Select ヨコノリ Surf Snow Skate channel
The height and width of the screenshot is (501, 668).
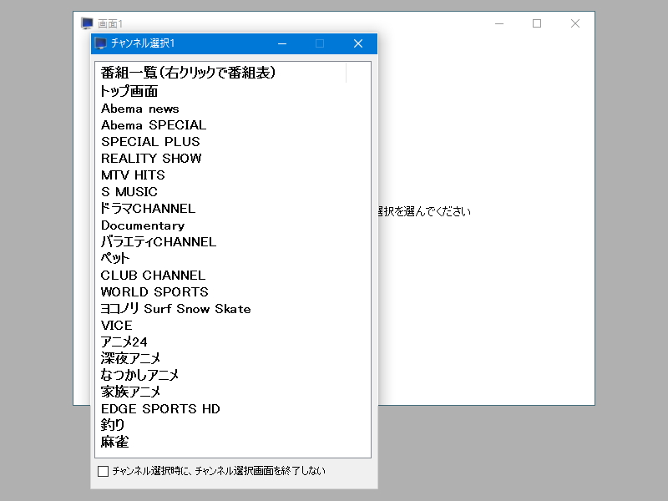175,308
